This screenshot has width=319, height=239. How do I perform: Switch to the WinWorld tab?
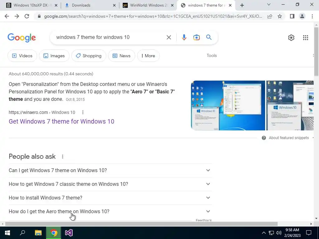[x=148, y=5]
